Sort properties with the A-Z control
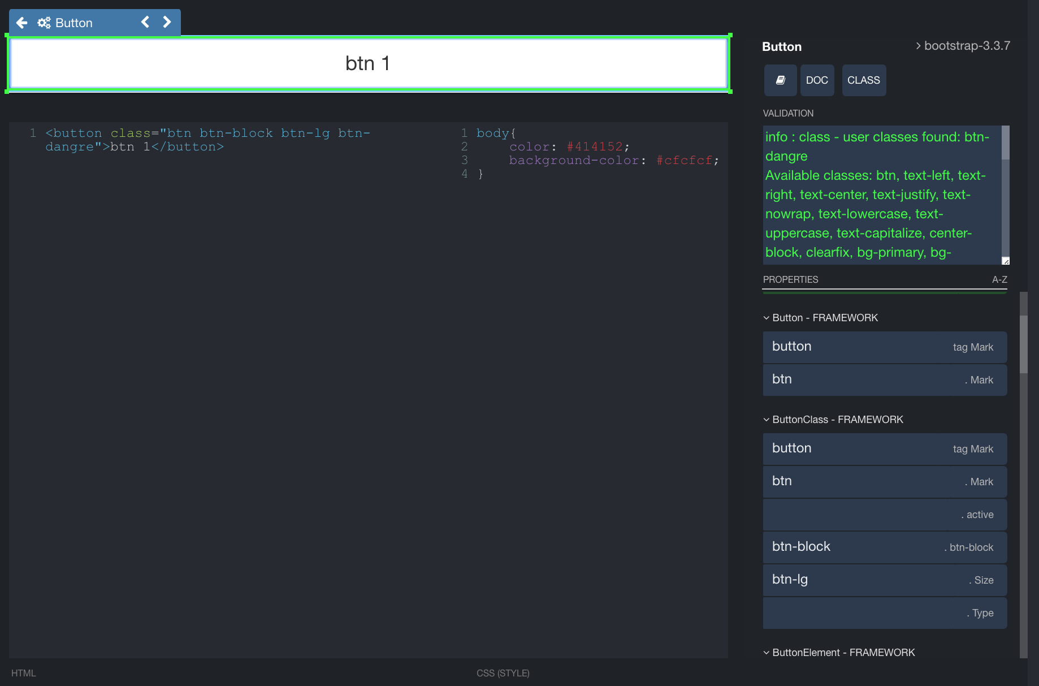Viewport: 1039px width, 686px height. click(999, 279)
